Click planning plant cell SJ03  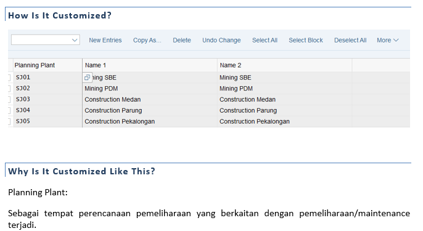click(47, 99)
